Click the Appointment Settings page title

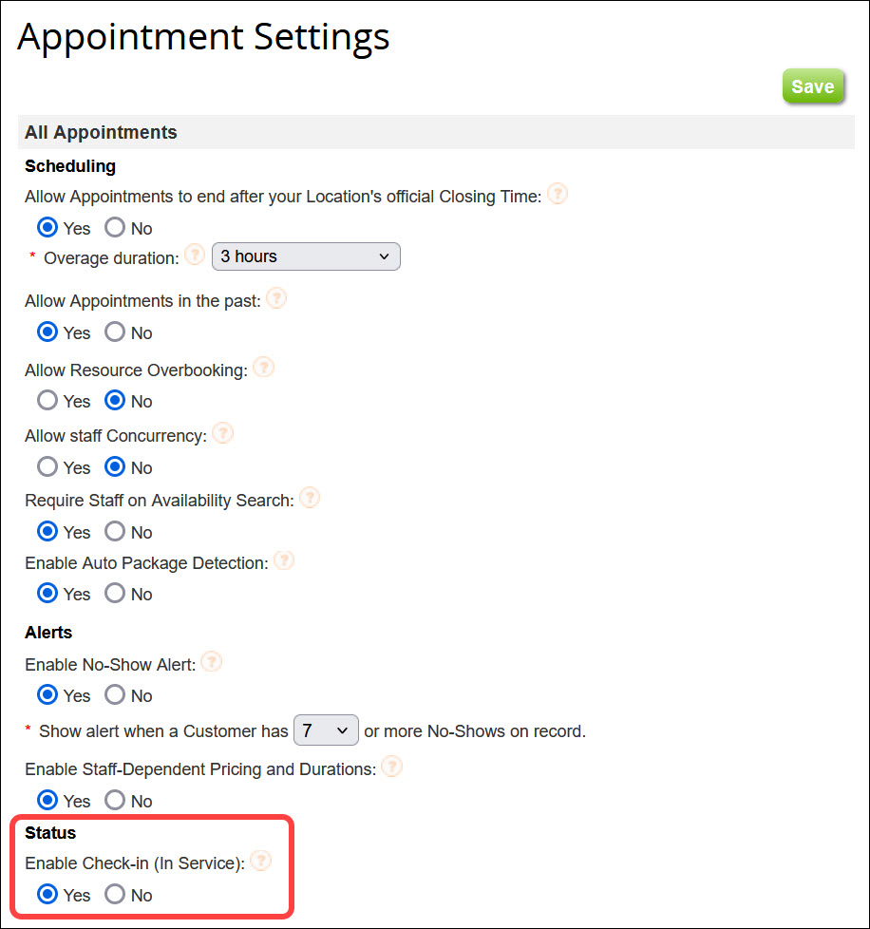(203, 36)
